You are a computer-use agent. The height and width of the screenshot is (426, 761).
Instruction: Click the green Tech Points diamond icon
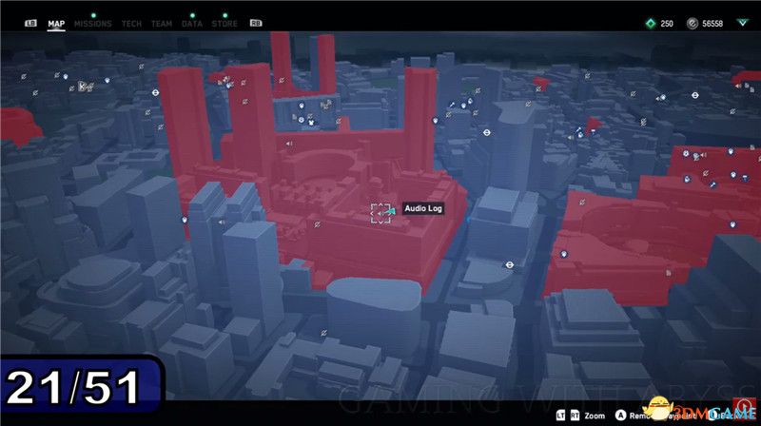click(651, 23)
